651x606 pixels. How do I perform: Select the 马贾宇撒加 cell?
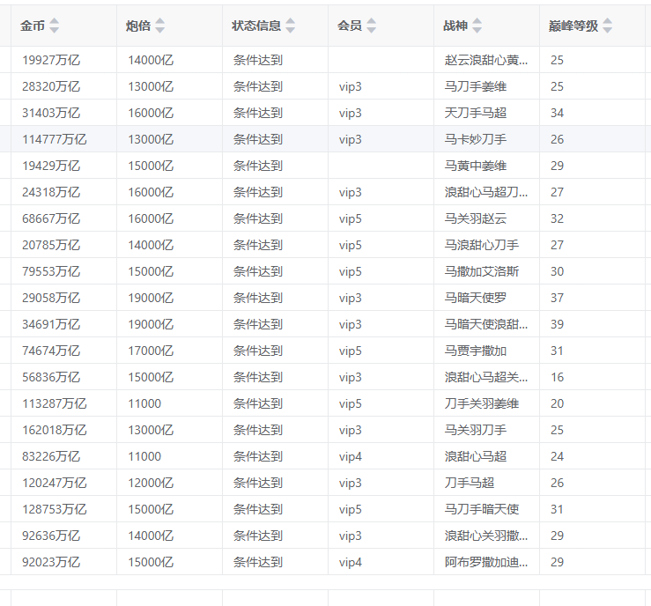476,351
